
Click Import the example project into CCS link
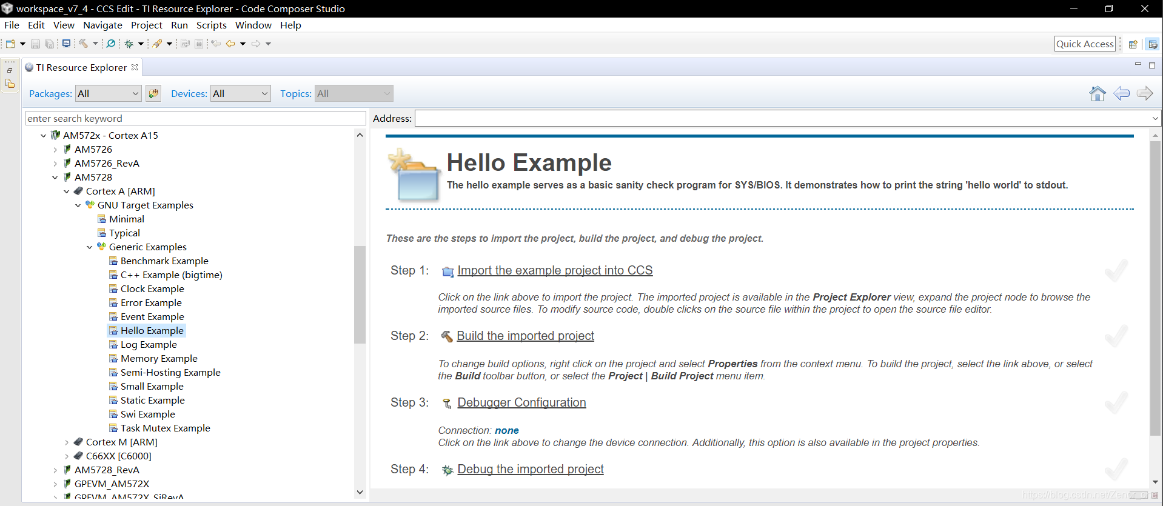tap(555, 270)
